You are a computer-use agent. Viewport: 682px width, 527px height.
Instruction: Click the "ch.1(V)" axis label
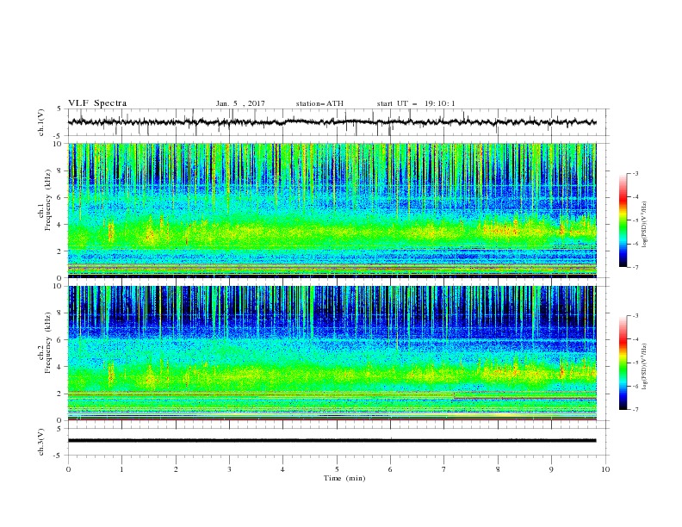click(x=41, y=122)
